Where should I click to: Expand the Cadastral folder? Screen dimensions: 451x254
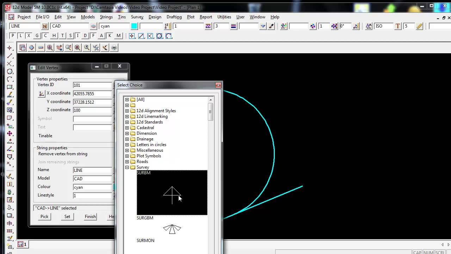click(x=127, y=128)
